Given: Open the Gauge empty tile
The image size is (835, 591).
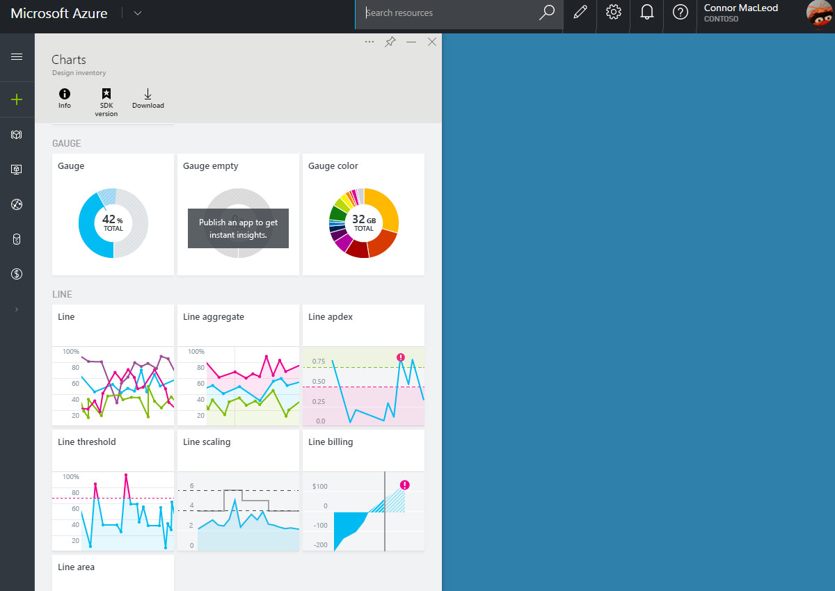Looking at the screenshot, I should tap(238, 215).
